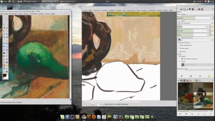Click the navigation preview thumbnail
The height and width of the screenshot is (121, 215).
pyautogui.click(x=196, y=96)
